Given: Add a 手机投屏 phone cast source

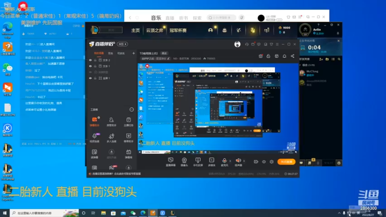Looking at the screenshot, I should pos(198,162).
